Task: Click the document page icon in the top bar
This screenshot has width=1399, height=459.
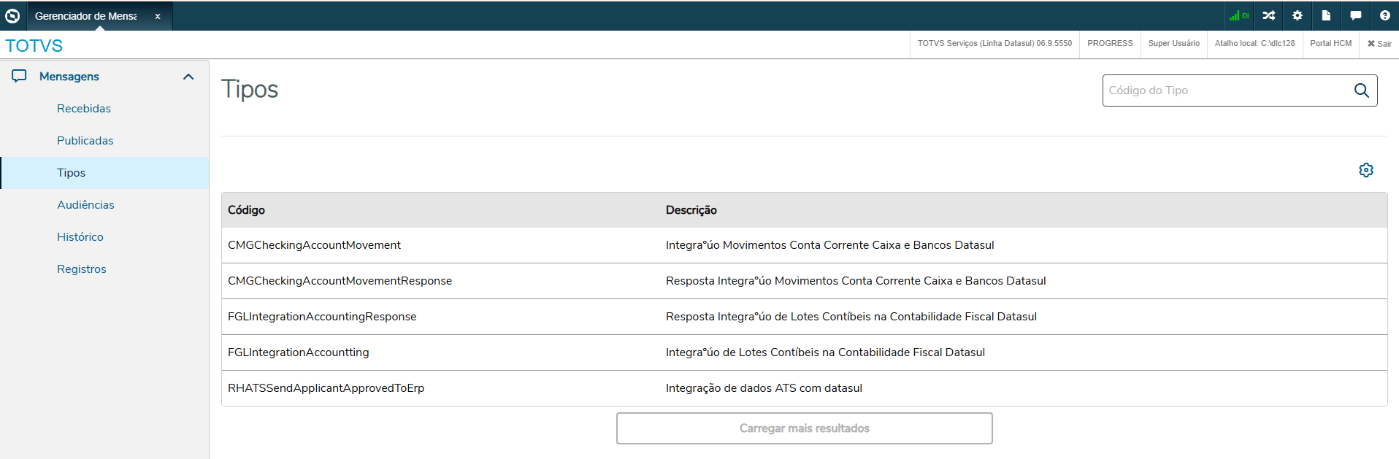Action: click(x=1326, y=15)
